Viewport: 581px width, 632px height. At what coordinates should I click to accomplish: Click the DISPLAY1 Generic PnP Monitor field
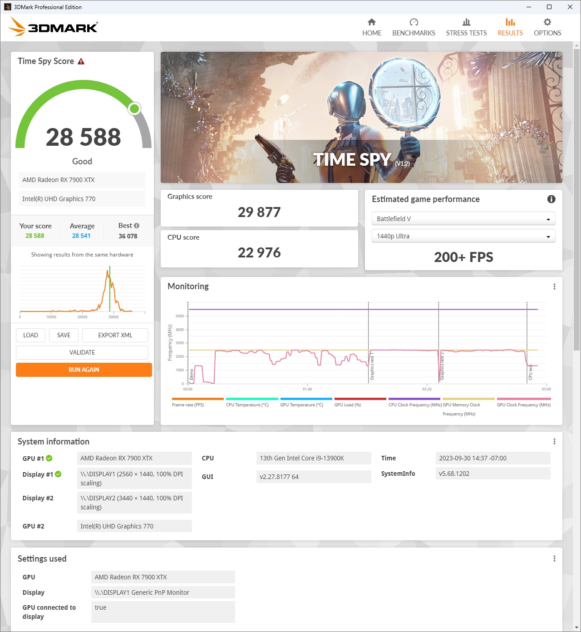click(163, 592)
